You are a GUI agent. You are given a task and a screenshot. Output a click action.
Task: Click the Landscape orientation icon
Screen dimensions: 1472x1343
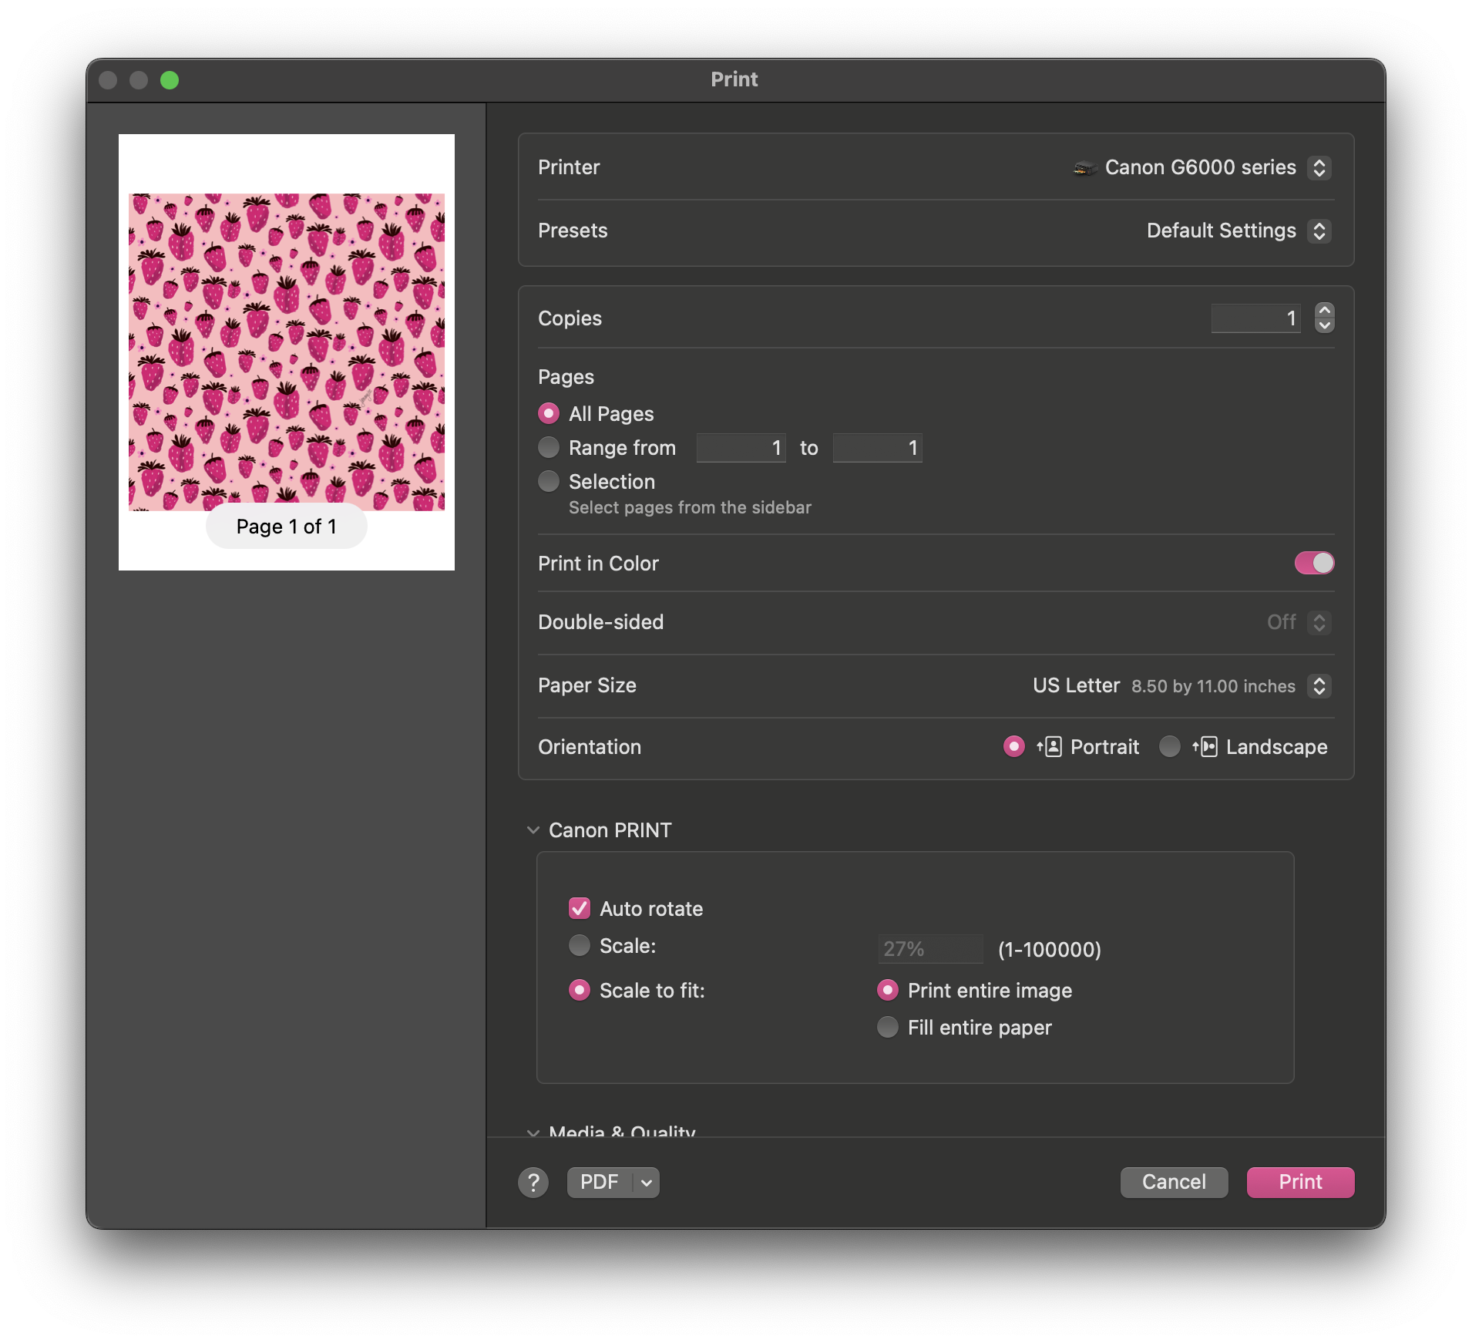(x=1205, y=747)
